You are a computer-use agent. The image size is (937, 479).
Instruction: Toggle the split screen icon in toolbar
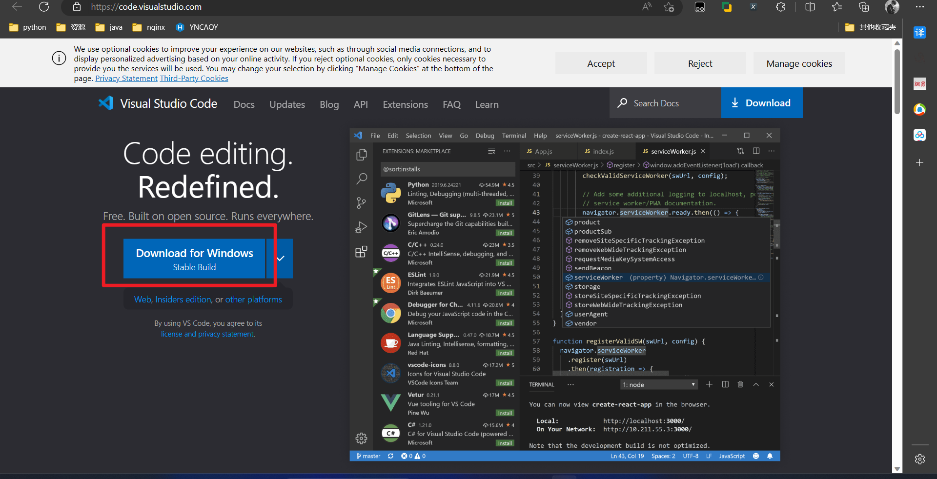[x=810, y=7]
